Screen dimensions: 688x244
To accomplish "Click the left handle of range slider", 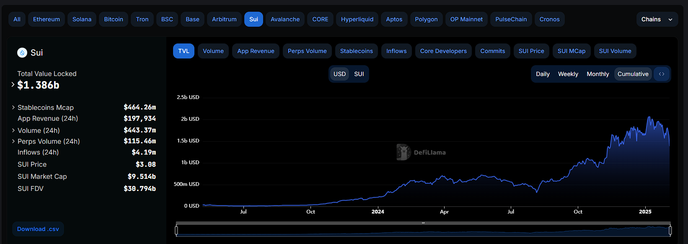I will tap(176, 230).
